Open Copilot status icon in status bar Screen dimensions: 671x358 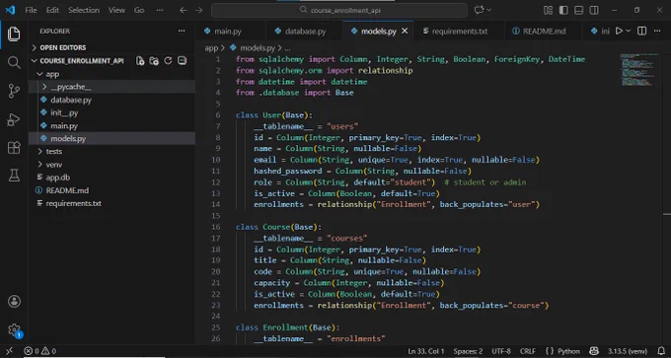[x=594, y=351]
